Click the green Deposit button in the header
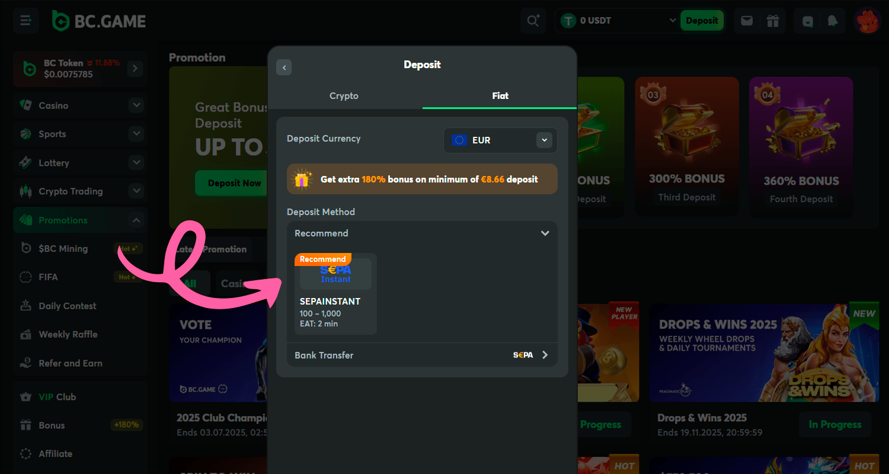 [702, 21]
